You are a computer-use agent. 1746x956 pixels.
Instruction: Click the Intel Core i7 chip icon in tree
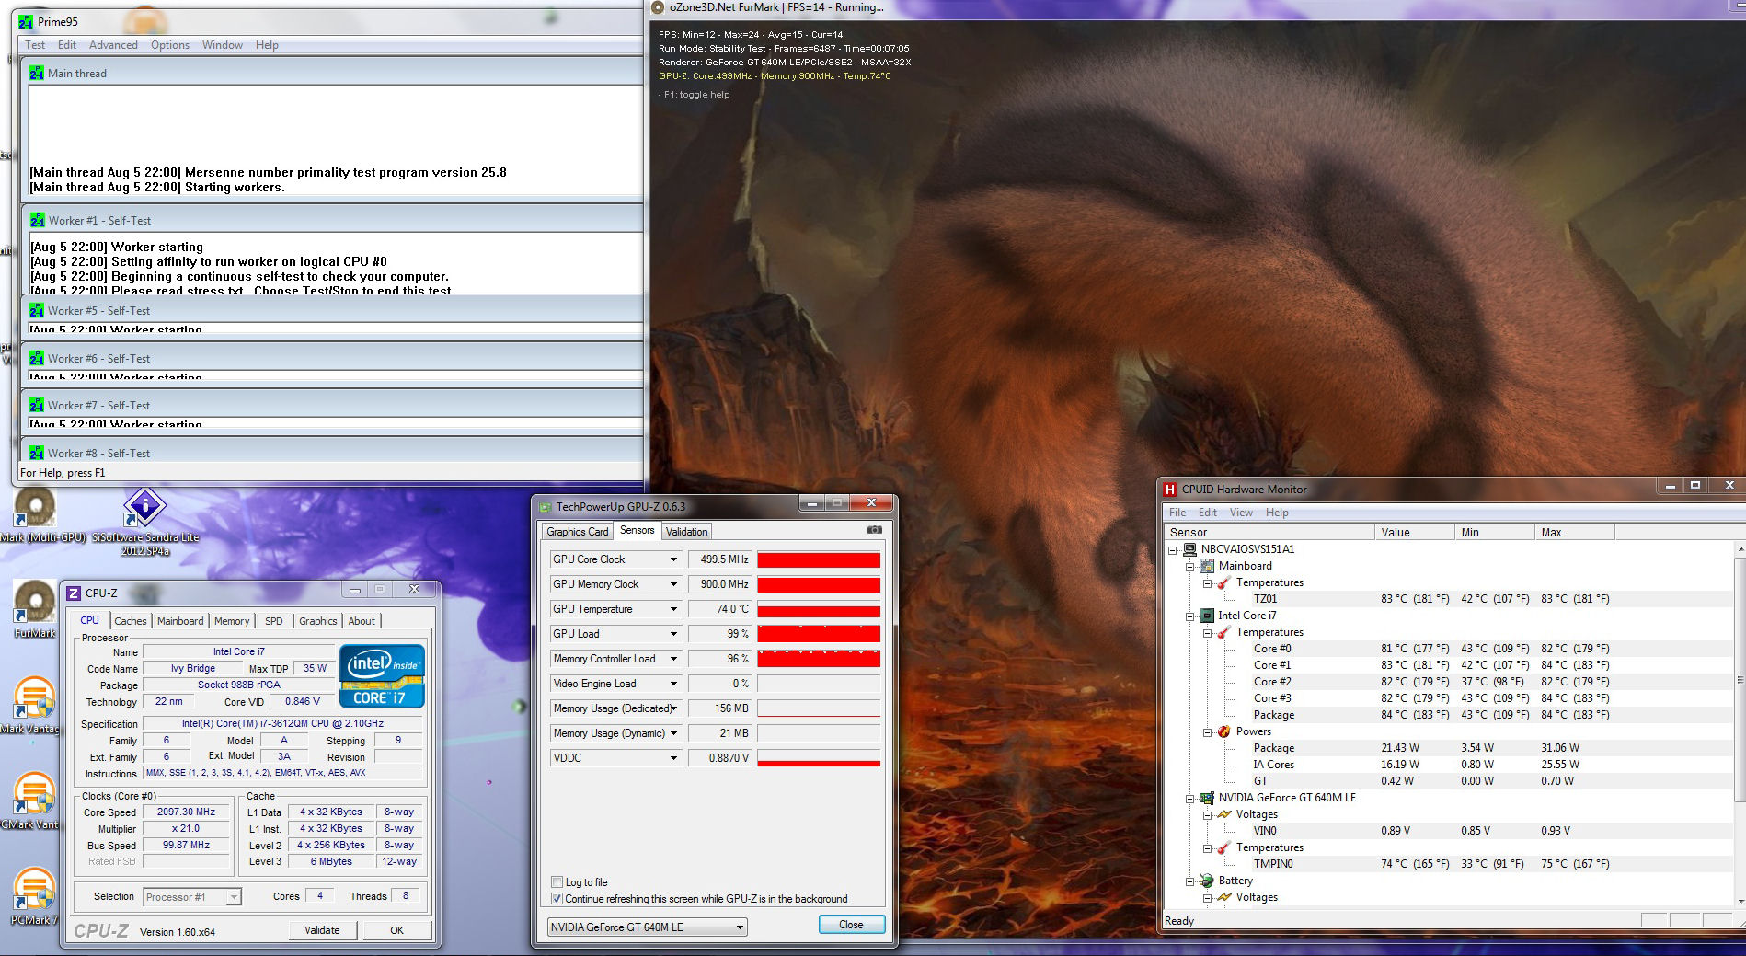pos(1207,616)
